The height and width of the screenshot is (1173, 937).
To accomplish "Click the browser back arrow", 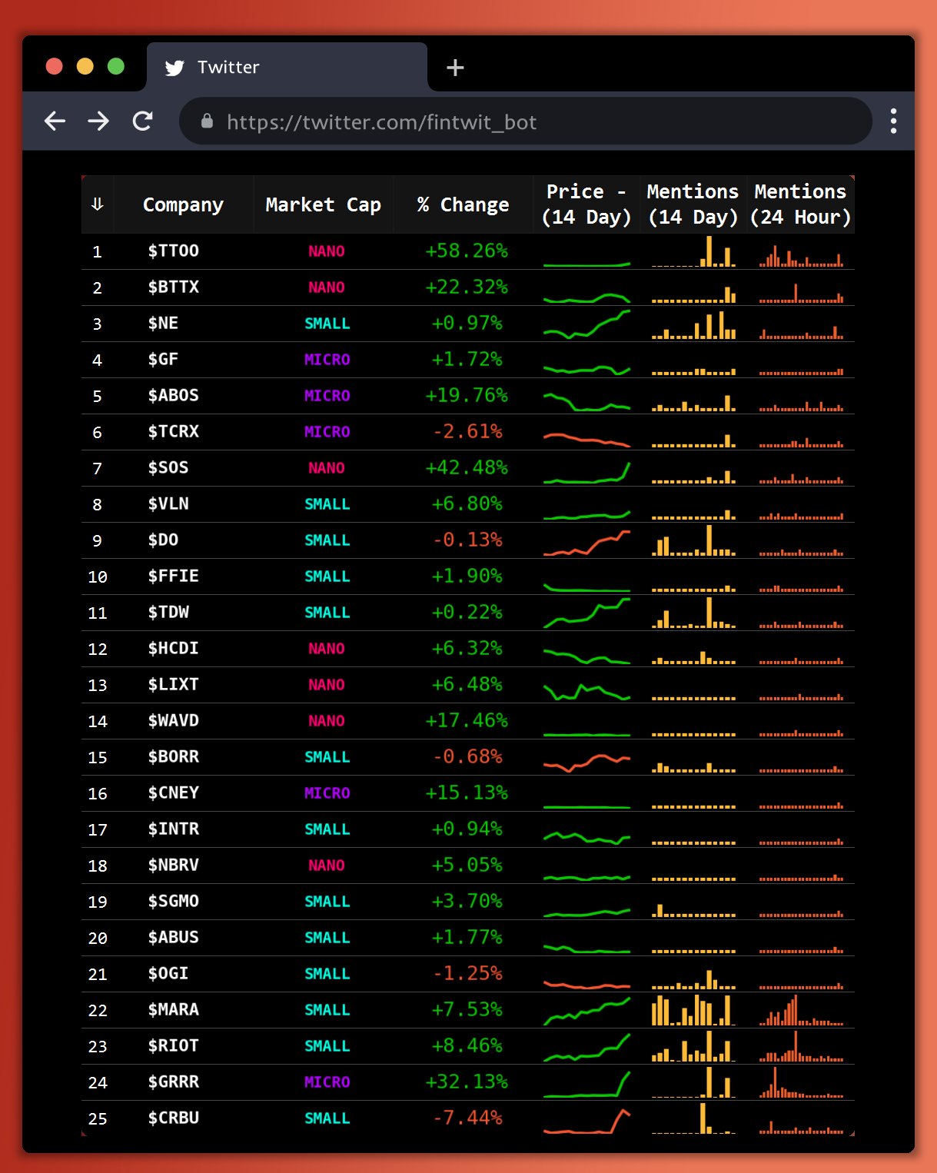I will [x=55, y=121].
